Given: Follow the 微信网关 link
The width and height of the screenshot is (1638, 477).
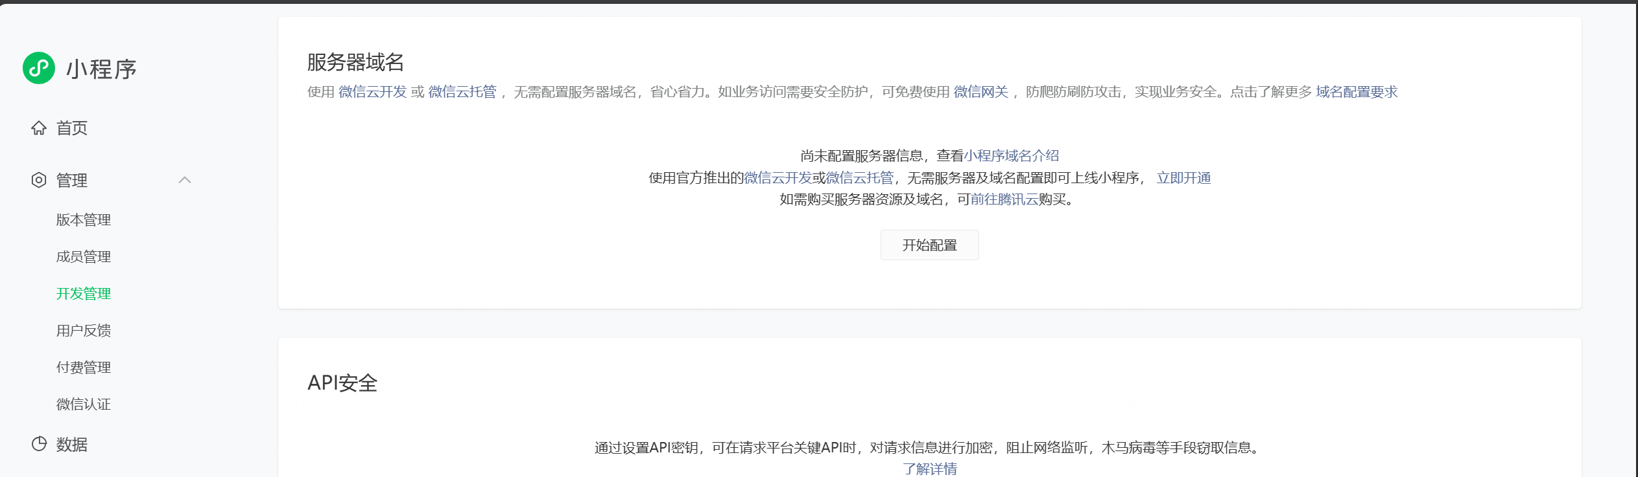Looking at the screenshot, I should pos(981,92).
